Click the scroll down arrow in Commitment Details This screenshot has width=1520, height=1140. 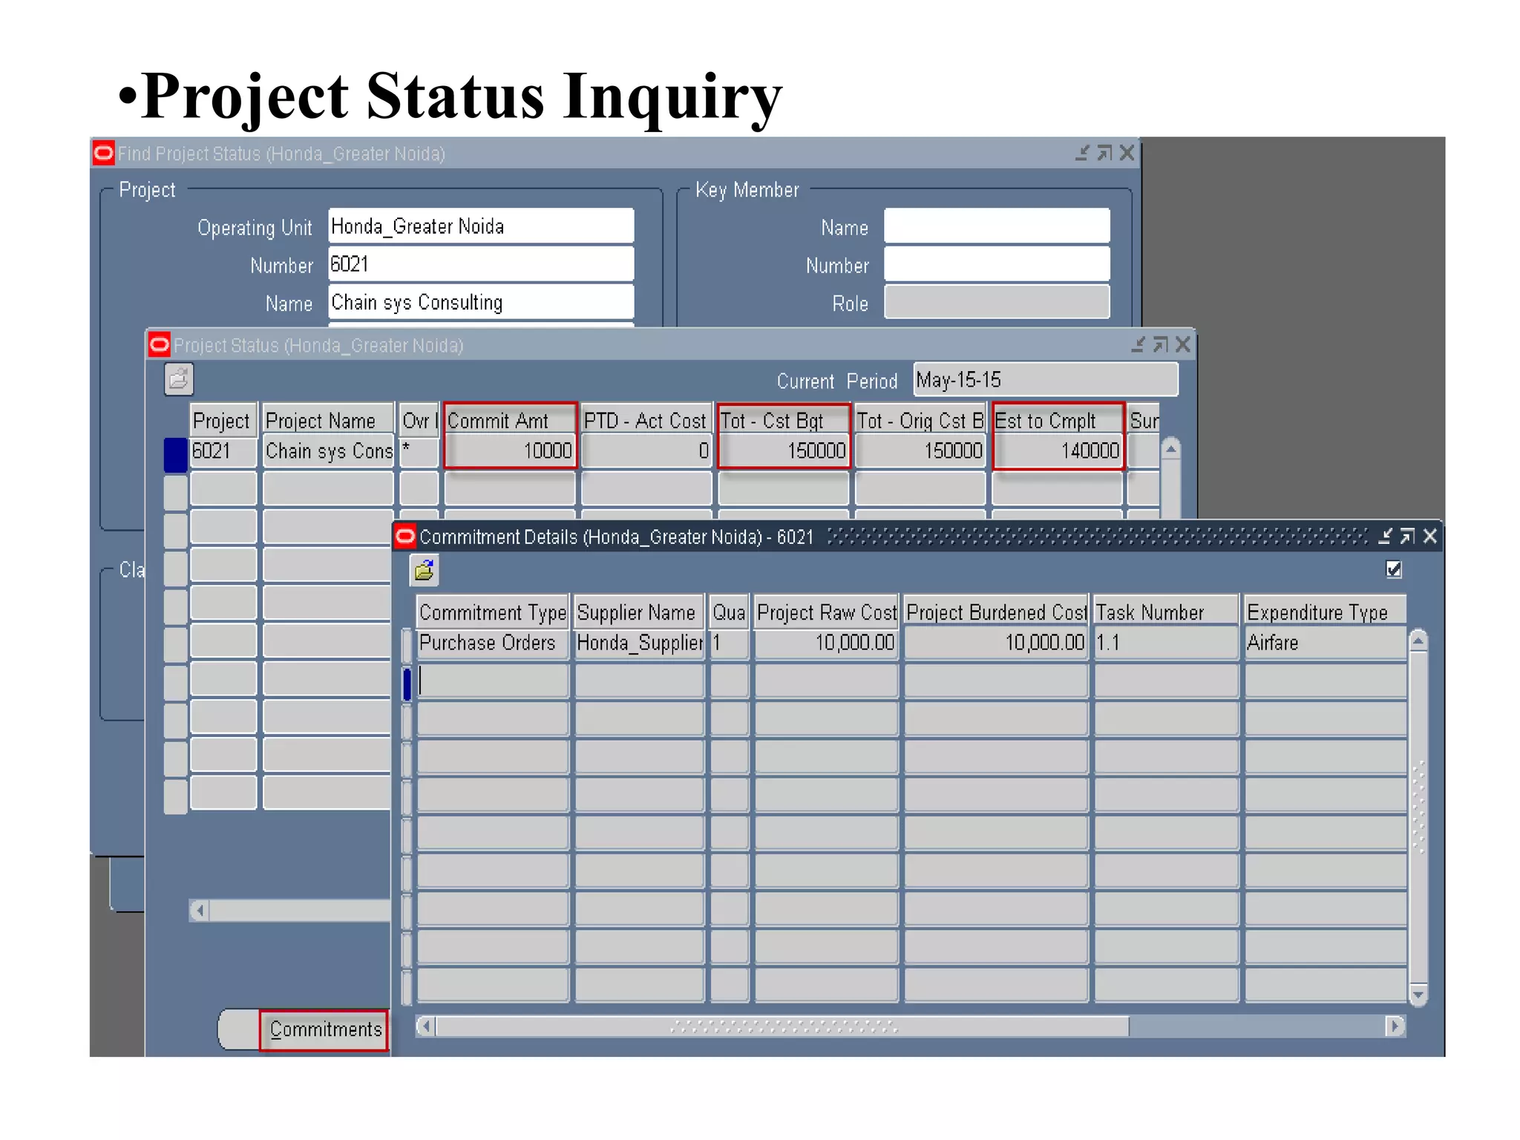tap(1418, 995)
